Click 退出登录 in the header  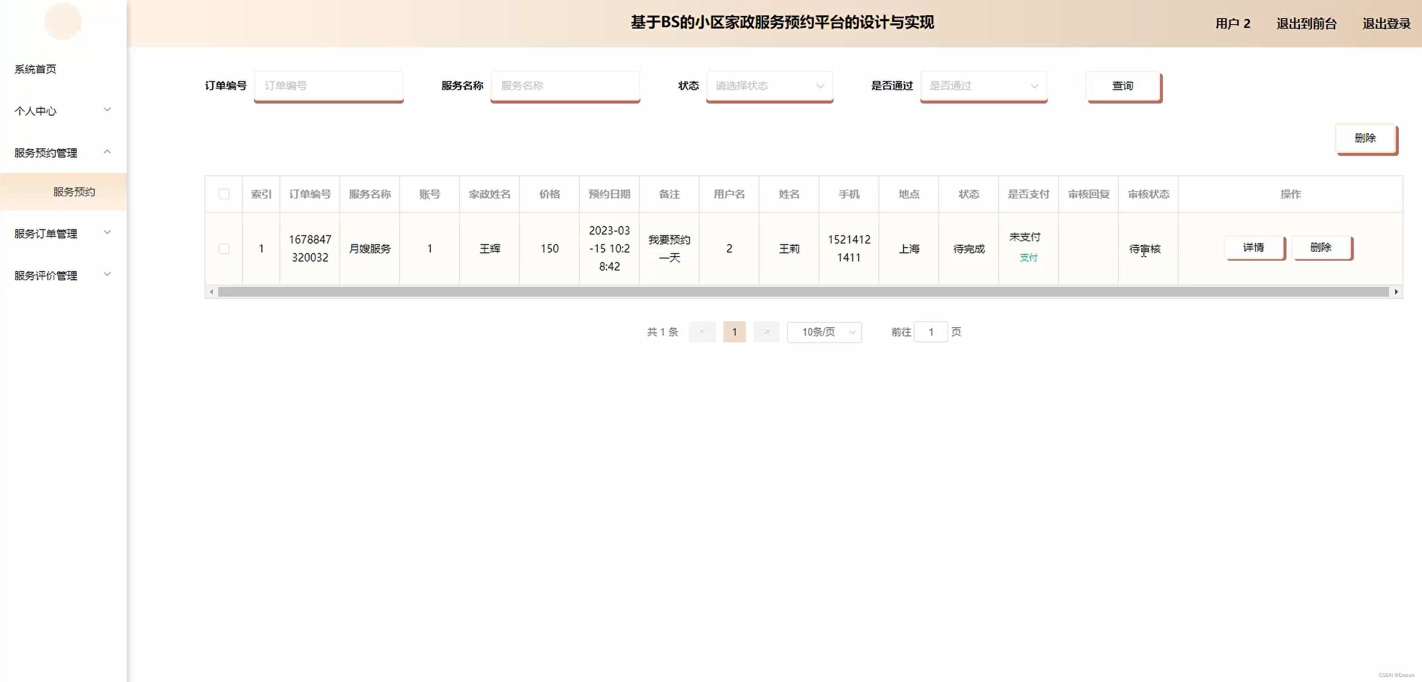click(1386, 24)
